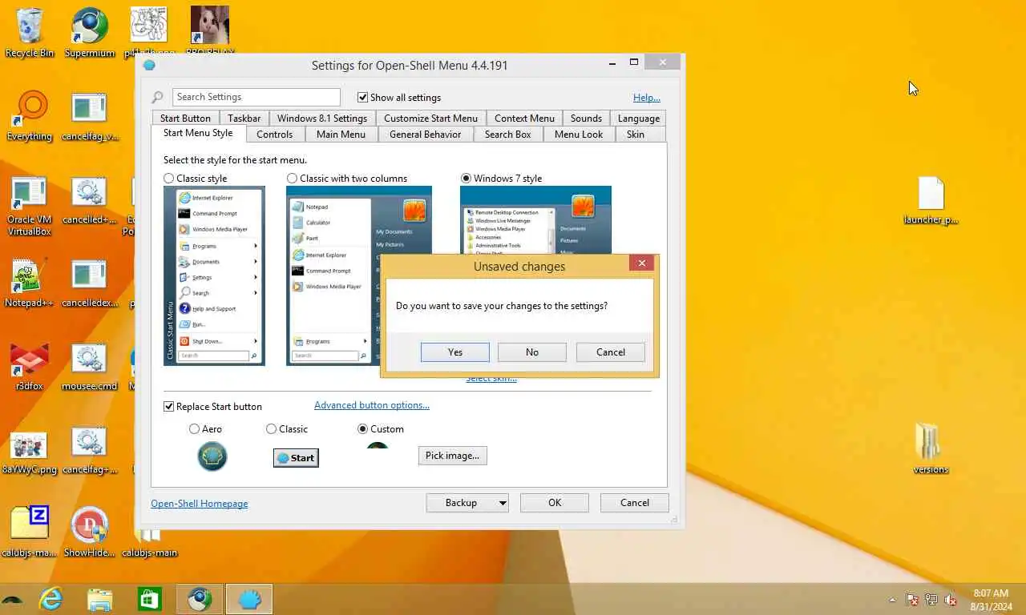Select the Oracle VM VirtualBox shortcut
The width and height of the screenshot is (1026, 615).
(30, 205)
